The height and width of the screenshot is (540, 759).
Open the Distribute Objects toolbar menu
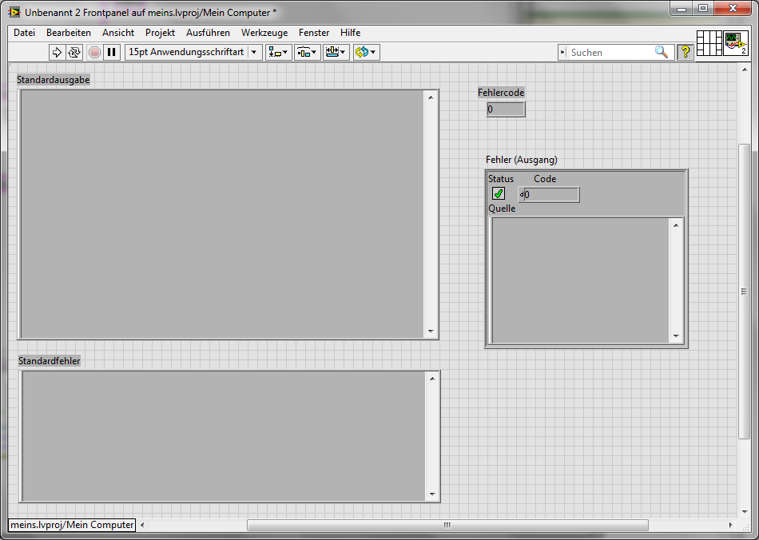[x=308, y=52]
